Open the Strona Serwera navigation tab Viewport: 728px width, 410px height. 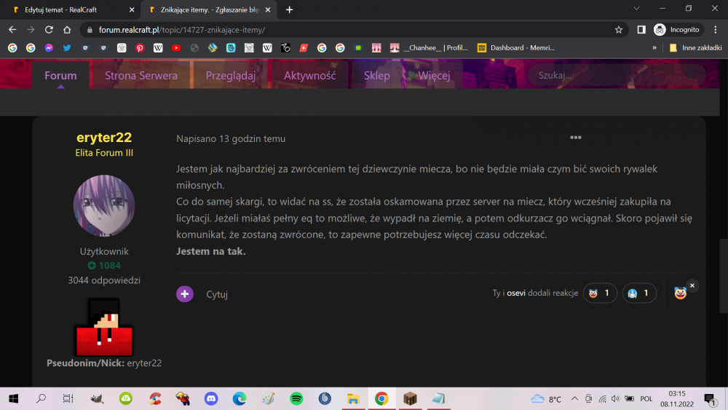pyautogui.click(x=141, y=75)
